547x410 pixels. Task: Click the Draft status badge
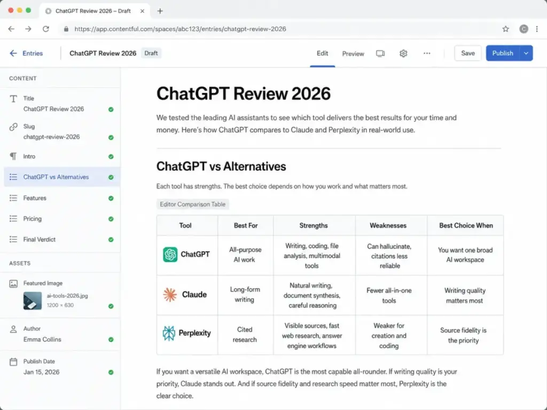(151, 53)
